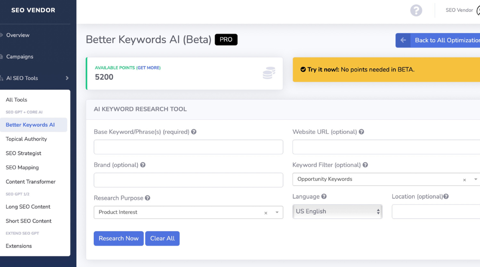Screen dimensions: 480x267
Task: Open SEO Strategist tool
Action: click(x=24, y=153)
